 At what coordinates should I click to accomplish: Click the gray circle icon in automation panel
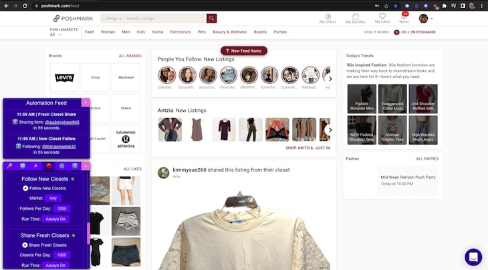tap(62, 166)
